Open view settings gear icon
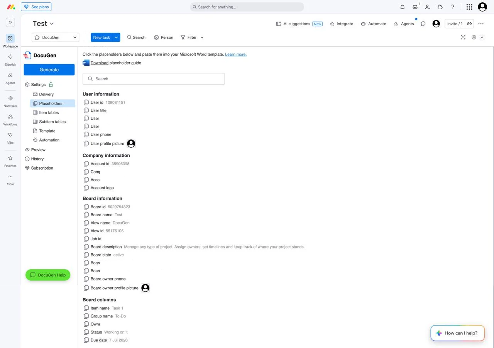Screen dimensions: 494x348 click(474, 37)
